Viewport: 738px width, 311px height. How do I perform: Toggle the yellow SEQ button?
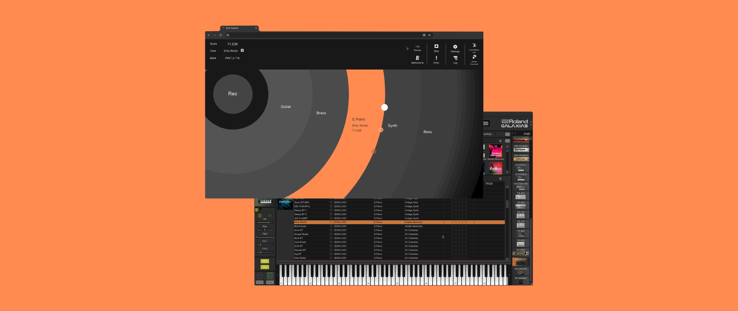(265, 261)
